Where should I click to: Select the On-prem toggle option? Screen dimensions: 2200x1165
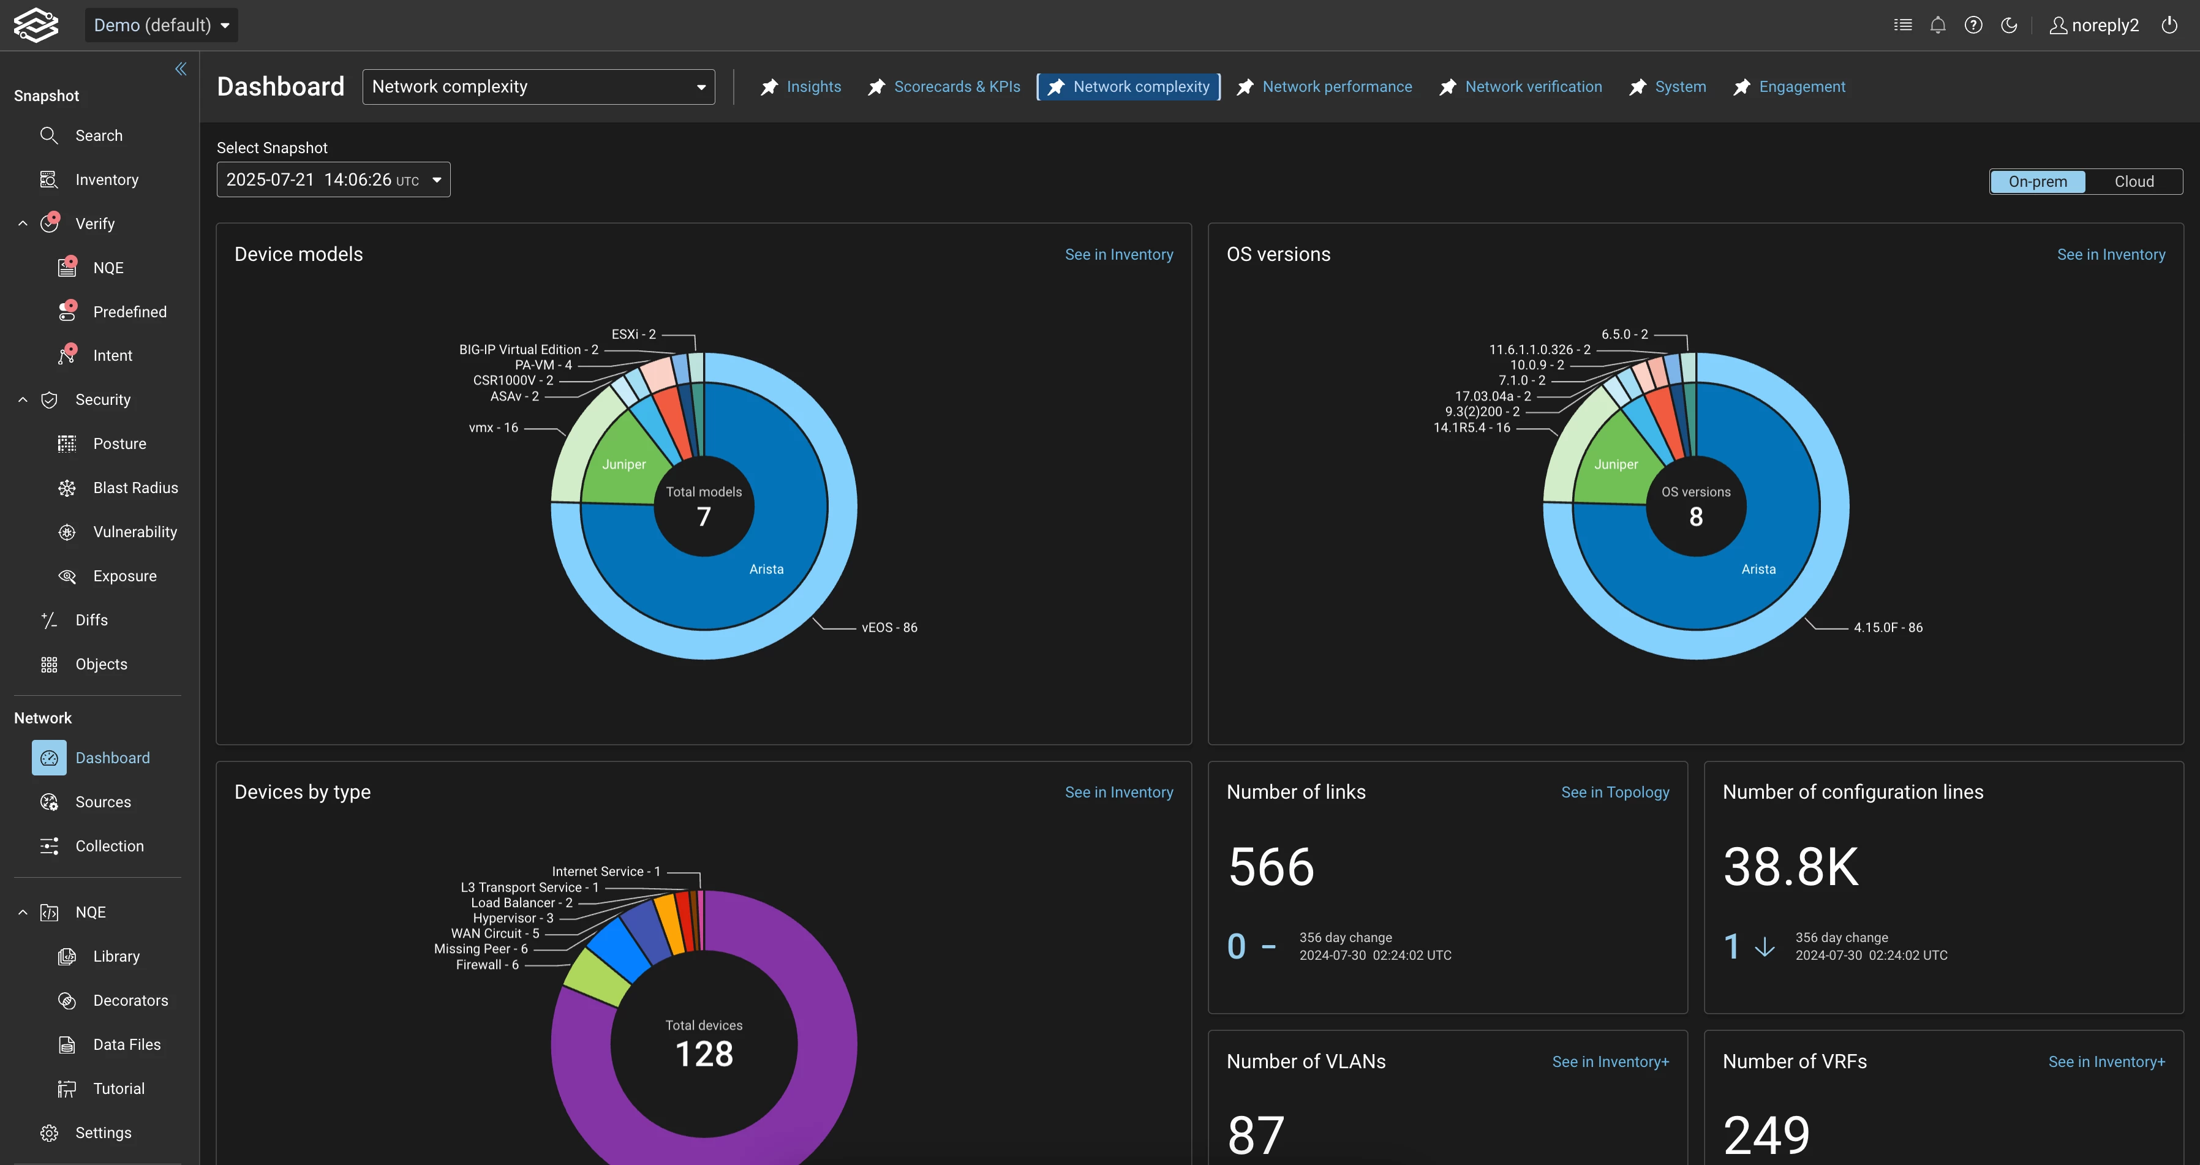coord(2037,181)
